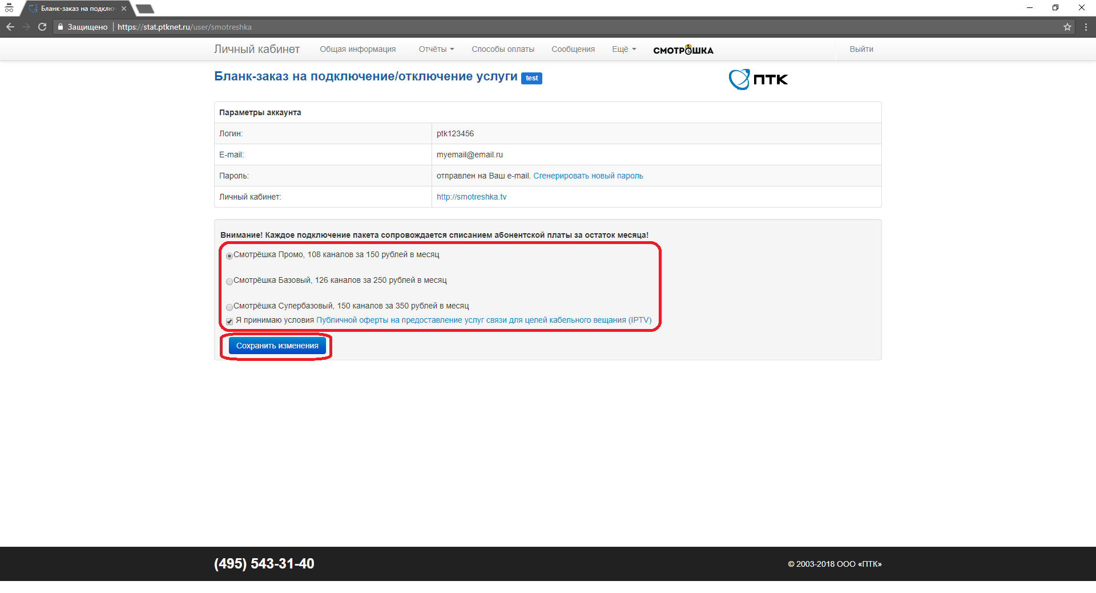1096x593 pixels.
Task: Select Смотрёшка Базовый 126 каналов plan
Action: (229, 281)
